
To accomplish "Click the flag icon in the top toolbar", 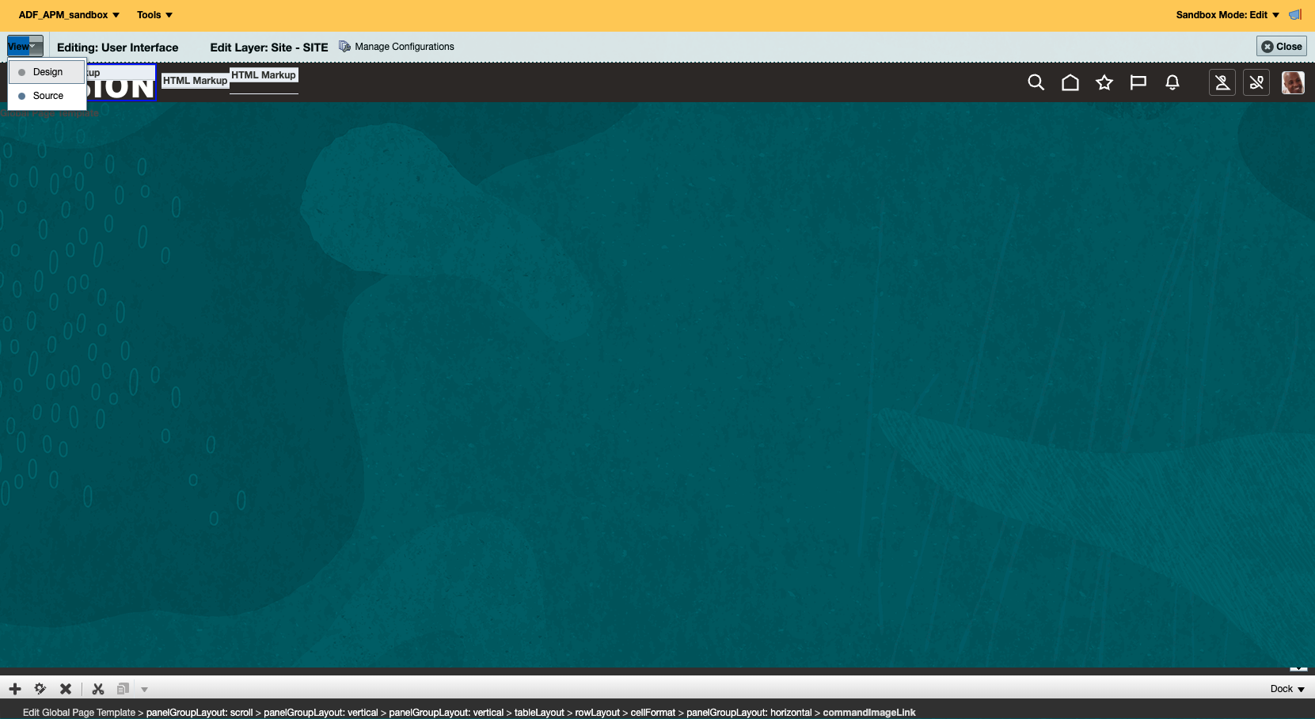I will (x=1138, y=82).
